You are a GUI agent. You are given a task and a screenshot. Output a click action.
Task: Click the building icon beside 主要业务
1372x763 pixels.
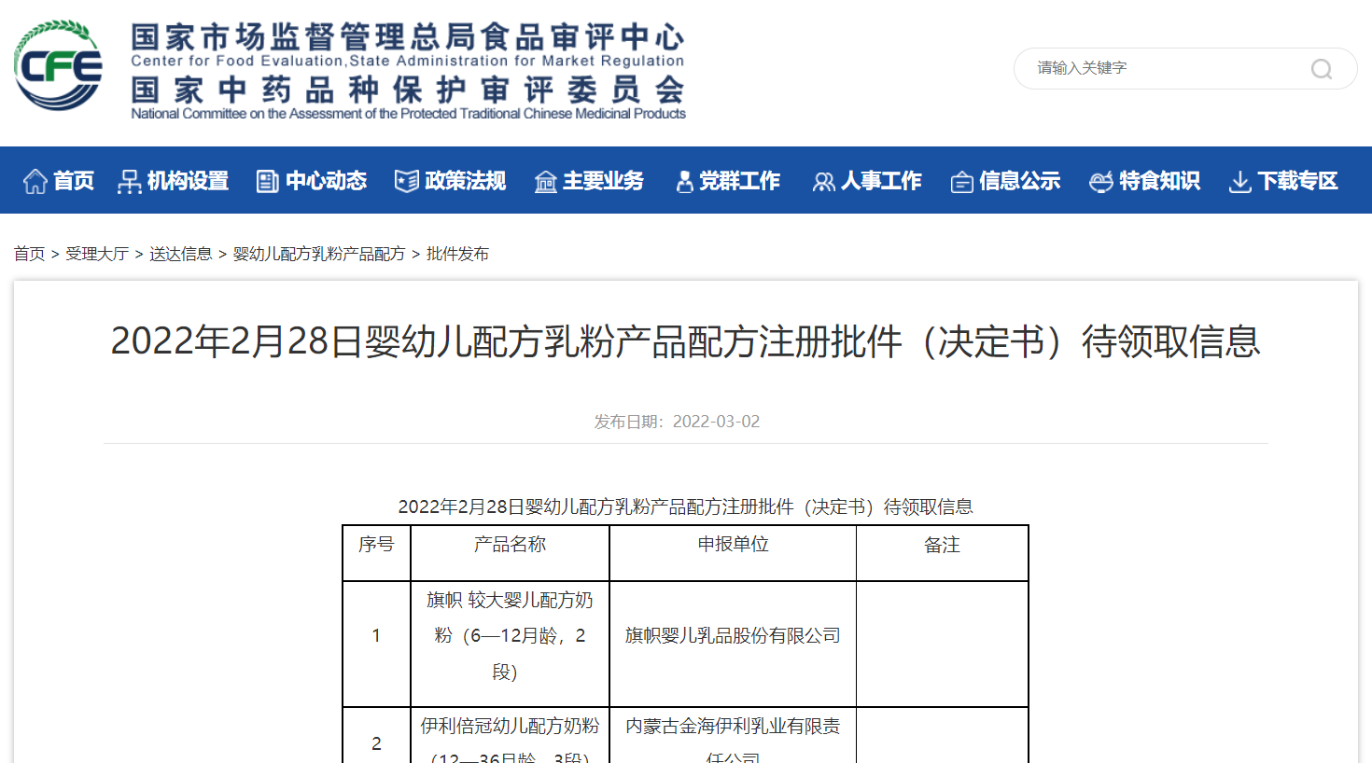[545, 181]
